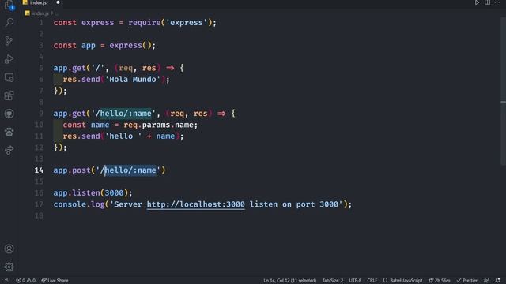Click the 'hello ' string on line 11
The height and width of the screenshot is (284, 506).
coord(123,136)
